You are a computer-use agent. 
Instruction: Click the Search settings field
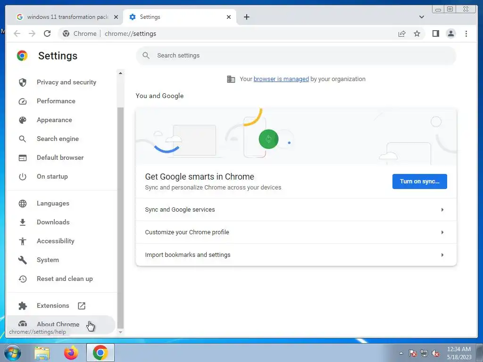click(296, 56)
